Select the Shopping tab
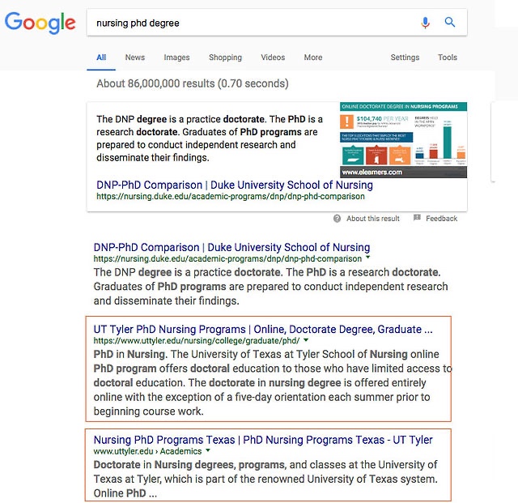518x503 pixels. point(225,58)
